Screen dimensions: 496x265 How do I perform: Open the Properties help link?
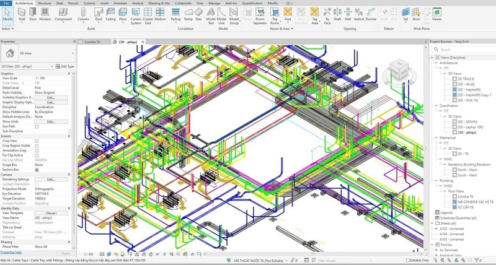(11, 253)
